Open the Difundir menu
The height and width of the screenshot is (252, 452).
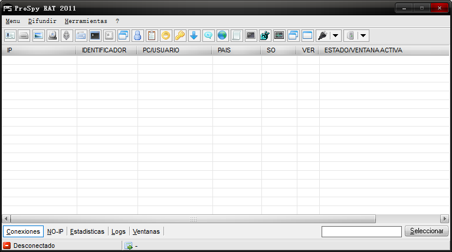click(x=42, y=21)
